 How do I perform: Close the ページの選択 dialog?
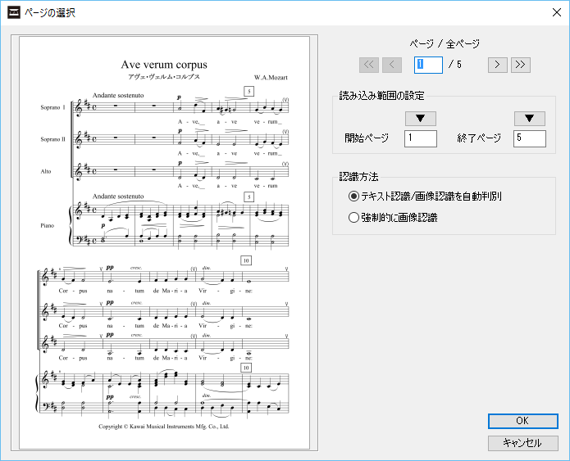(557, 13)
